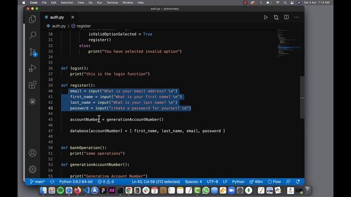Close the auth.py tab
The height and width of the screenshot is (197, 351).
click(72, 17)
